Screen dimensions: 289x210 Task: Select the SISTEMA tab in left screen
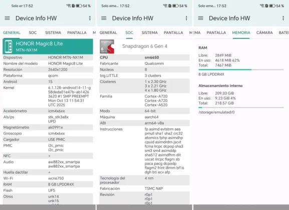(x=53, y=32)
